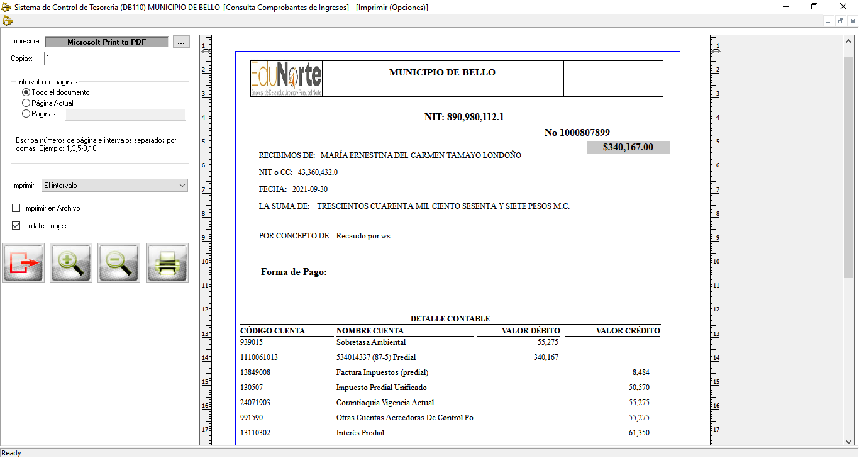Click the scrollbar down arrow in preview
Screen dimensions: 859x458
[x=848, y=442]
